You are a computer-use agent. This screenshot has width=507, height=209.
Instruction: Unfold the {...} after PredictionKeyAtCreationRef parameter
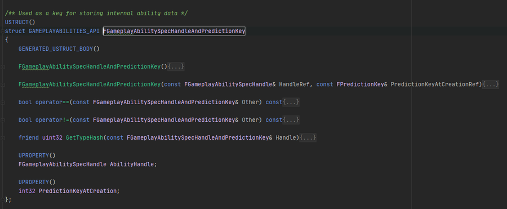coord(491,85)
